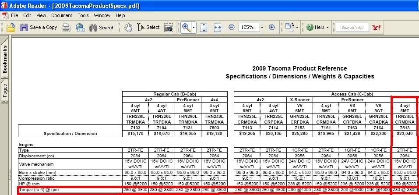Click the "$15,170" price cell
Image resolution: width=419 pixels, height=195 pixels.
pyautogui.click(x=135, y=133)
